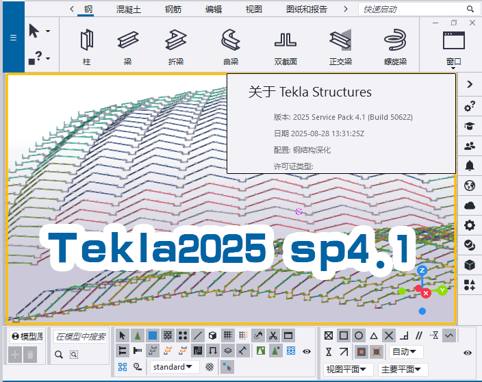Open the standard selection filter dropdown
Image resolution: width=482 pixels, height=382 pixels.
174,367
